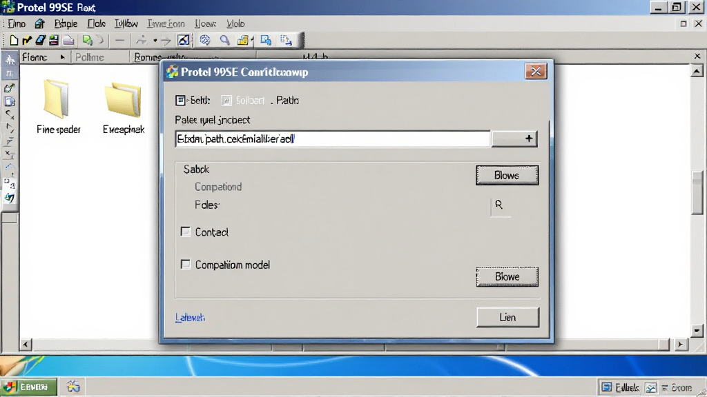Click the Blows button
Viewport: 707px width, 397px height.
pos(507,175)
